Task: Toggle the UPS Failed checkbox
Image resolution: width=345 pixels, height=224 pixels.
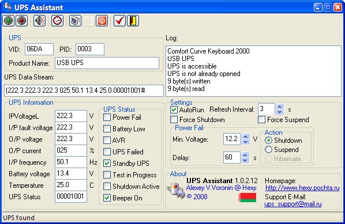Action: click(x=107, y=152)
